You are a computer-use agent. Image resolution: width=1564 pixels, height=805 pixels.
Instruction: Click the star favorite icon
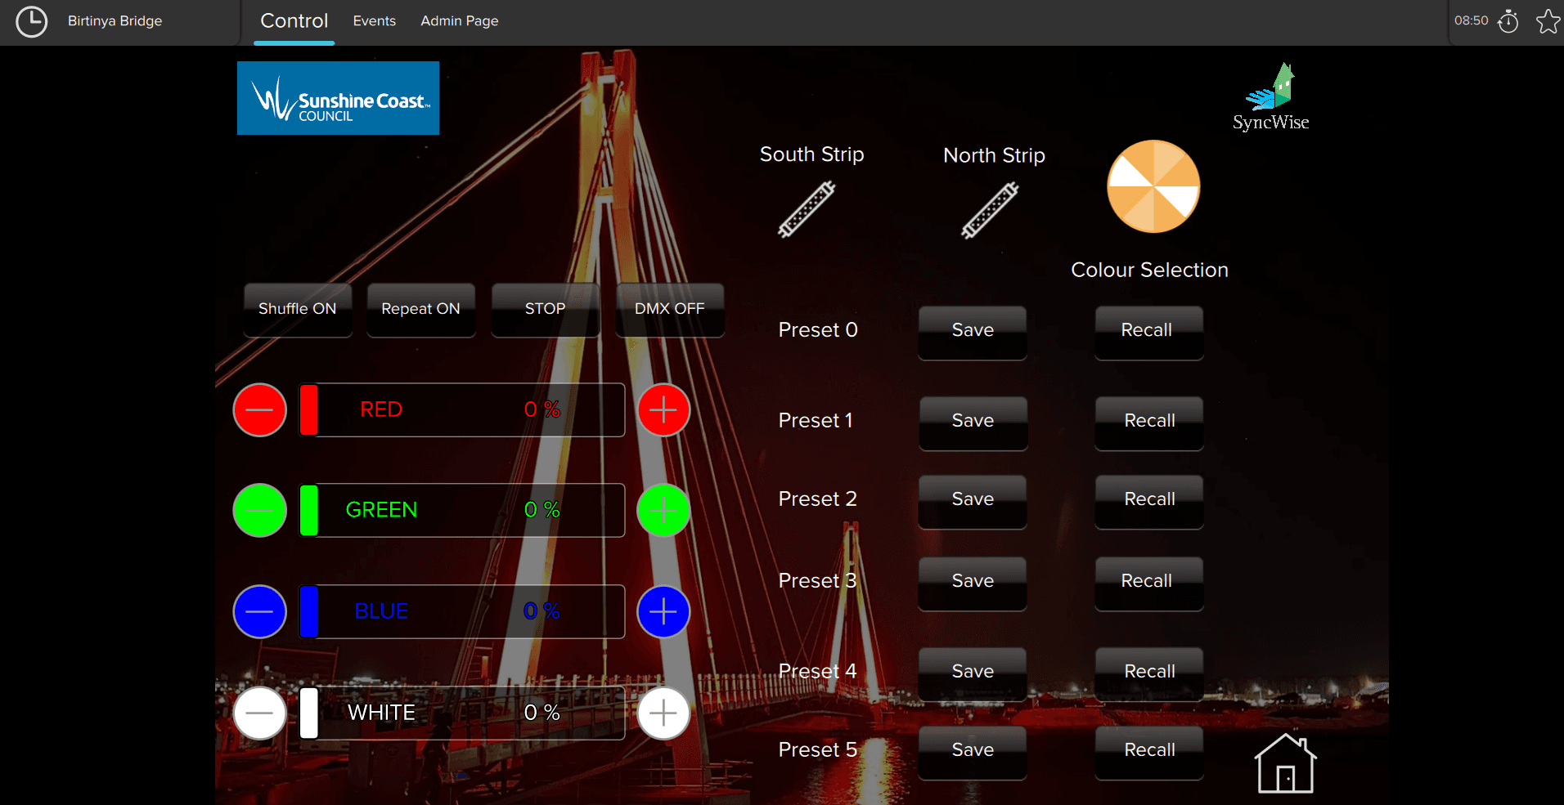click(x=1548, y=21)
